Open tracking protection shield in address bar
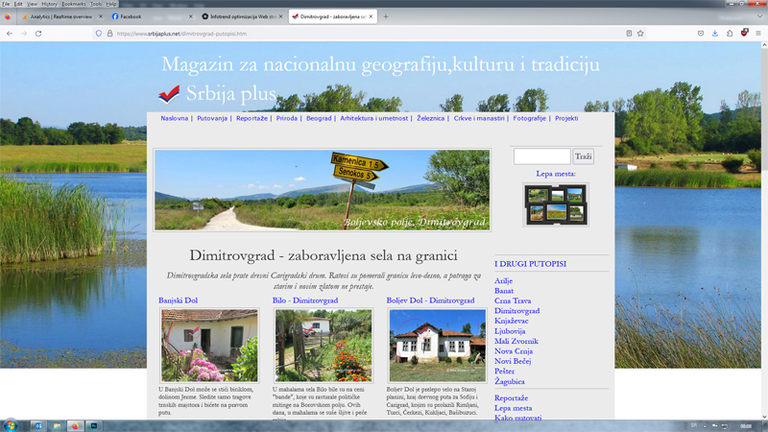 pos(99,34)
